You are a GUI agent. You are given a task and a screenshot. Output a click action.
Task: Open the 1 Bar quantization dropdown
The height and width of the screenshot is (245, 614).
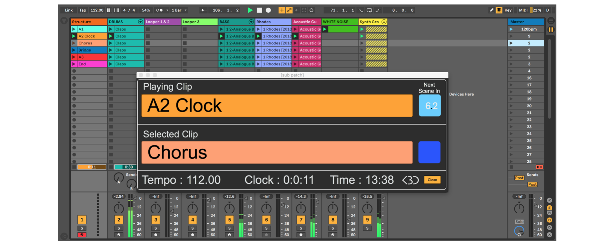click(179, 10)
